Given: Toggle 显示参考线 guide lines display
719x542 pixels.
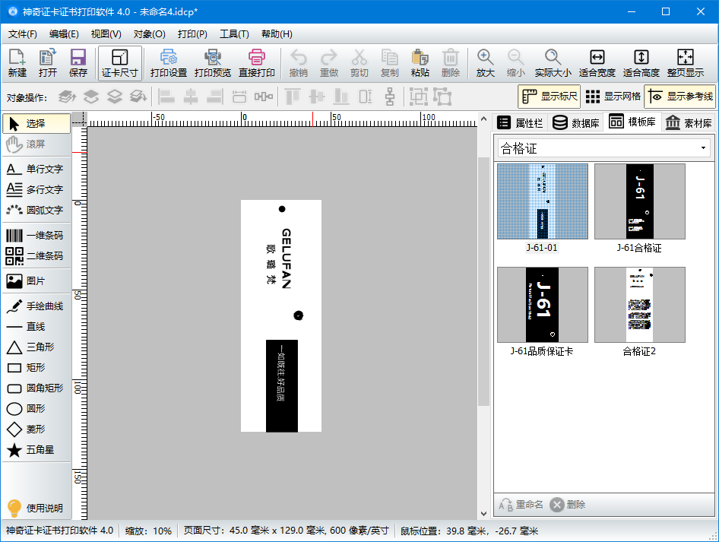Looking at the screenshot, I should pyautogui.click(x=680, y=97).
